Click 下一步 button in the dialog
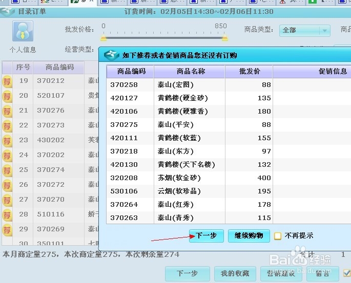Image resolution: width=351 pixels, height=283 pixels. tap(206, 235)
